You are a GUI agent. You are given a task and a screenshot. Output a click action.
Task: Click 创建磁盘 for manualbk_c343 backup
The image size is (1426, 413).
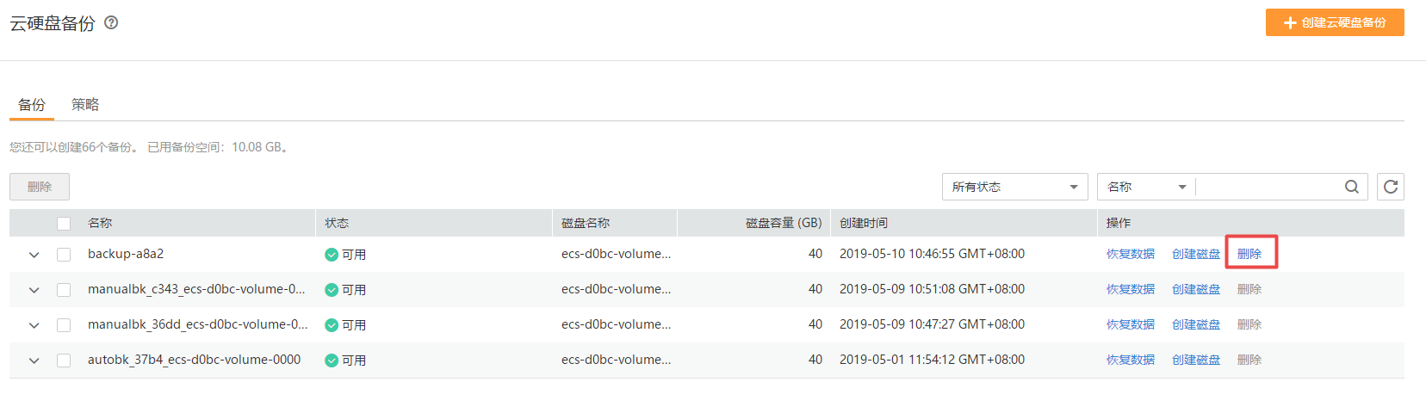click(1196, 289)
